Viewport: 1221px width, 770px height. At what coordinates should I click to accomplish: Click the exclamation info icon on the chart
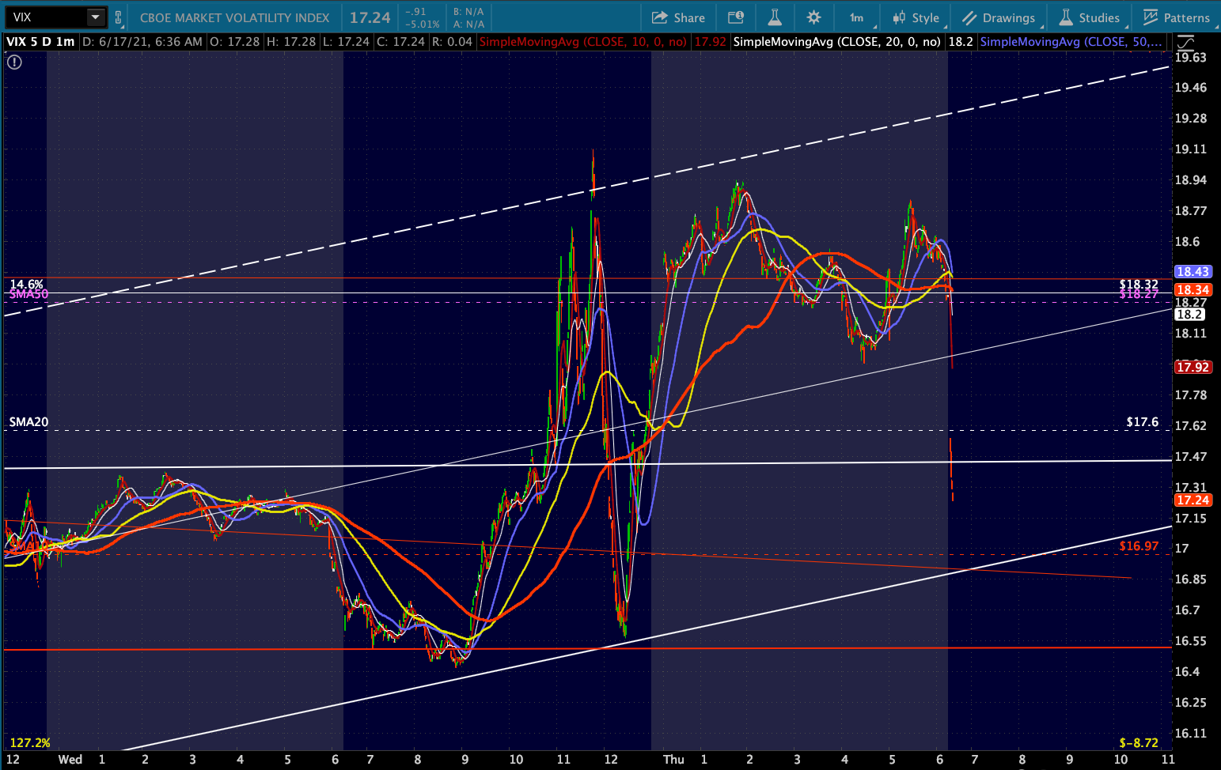(14, 62)
